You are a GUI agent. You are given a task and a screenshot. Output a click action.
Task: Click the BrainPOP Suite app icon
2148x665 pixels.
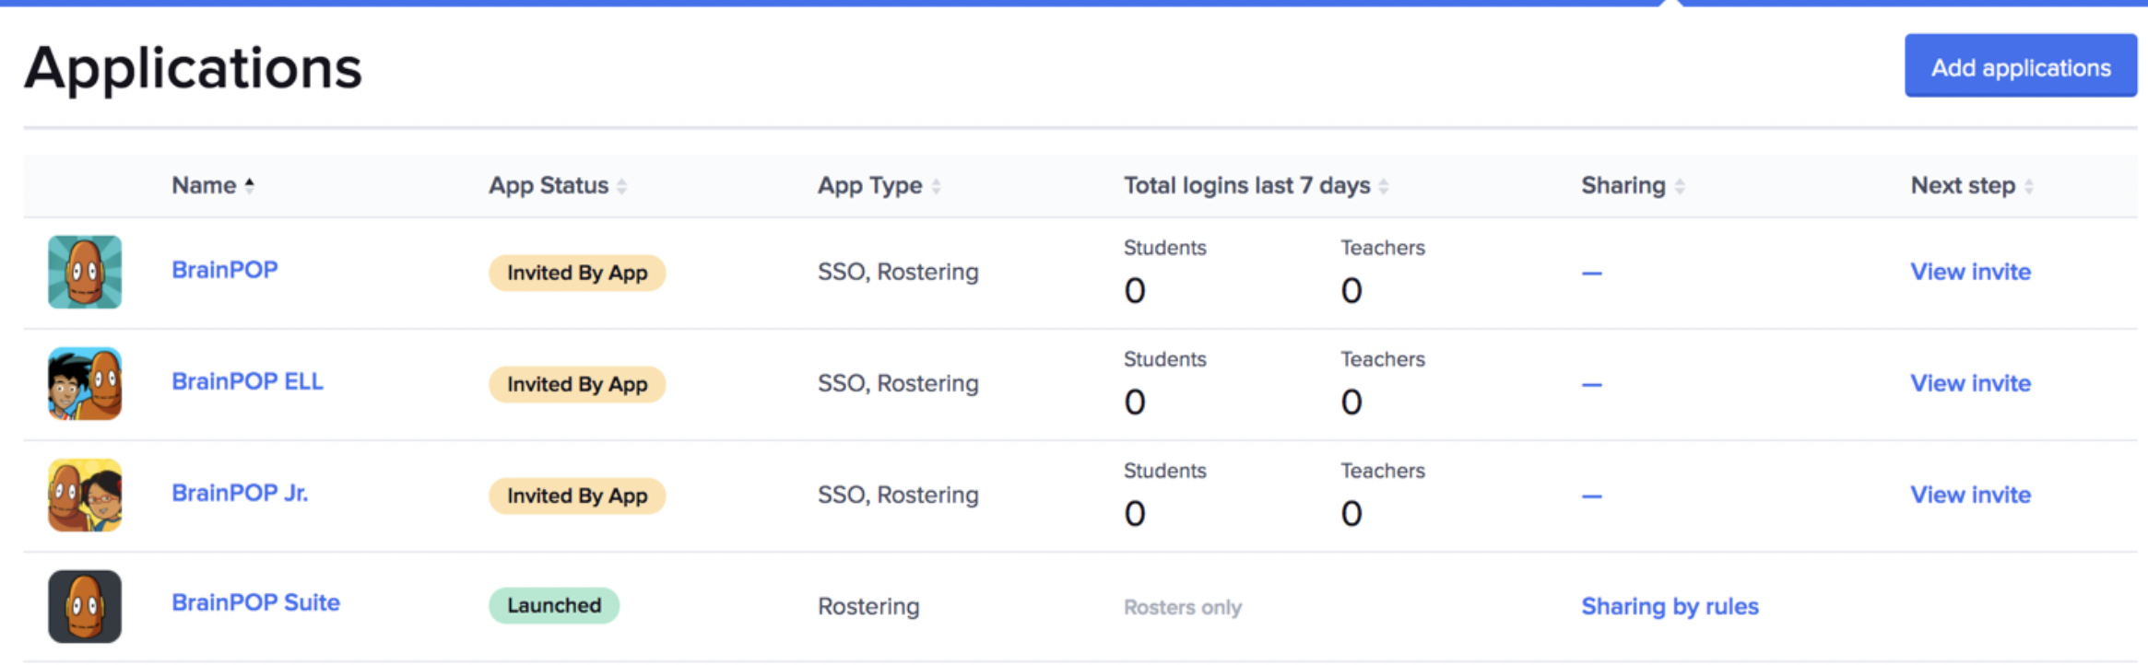pyautogui.click(x=85, y=606)
